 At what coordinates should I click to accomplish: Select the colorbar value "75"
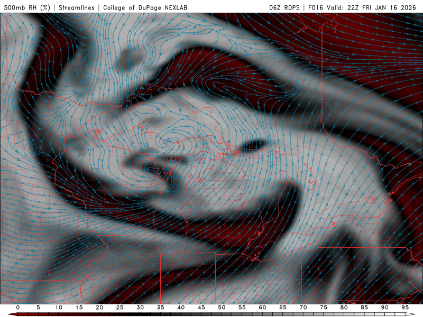tap(324, 307)
